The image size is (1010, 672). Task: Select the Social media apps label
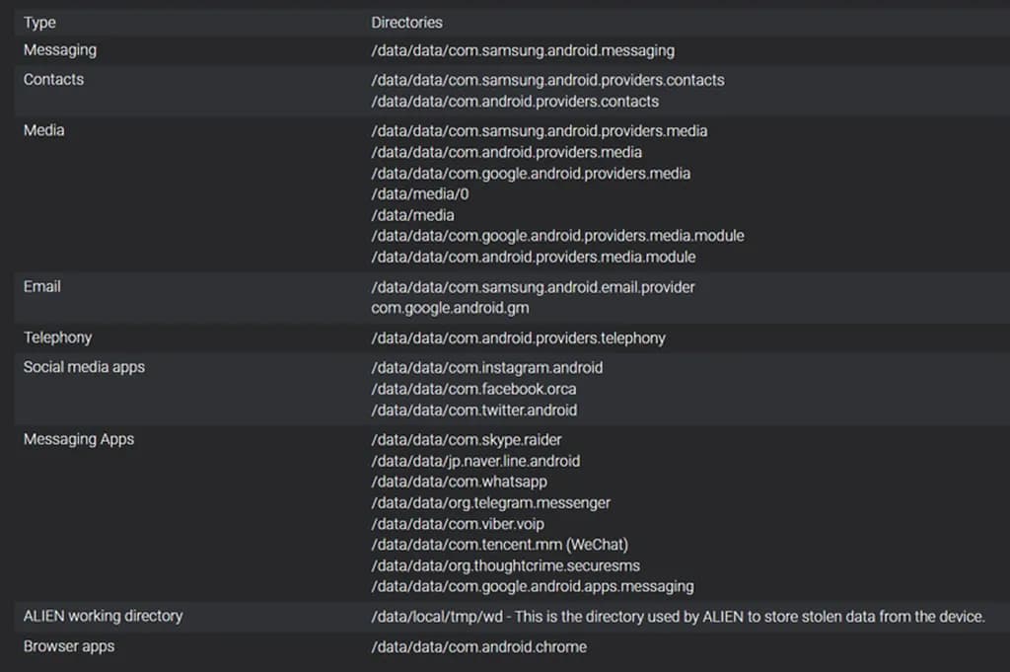[x=84, y=367]
